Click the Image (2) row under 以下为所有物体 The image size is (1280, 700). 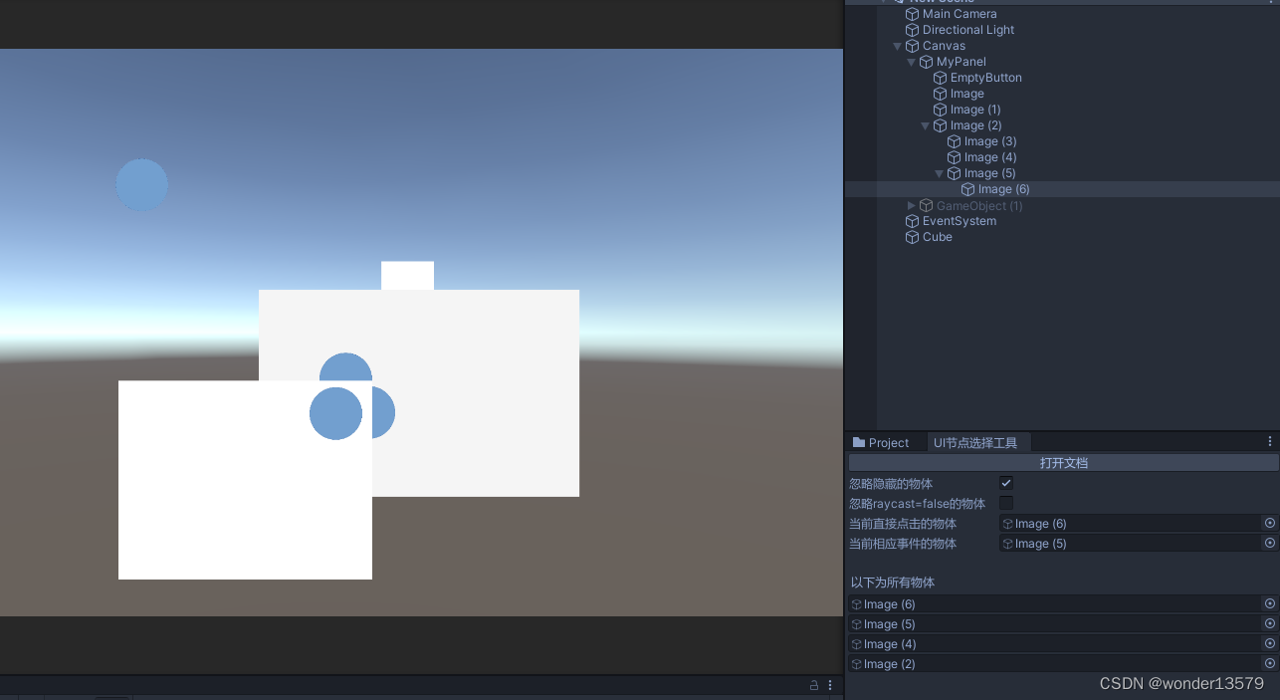[x=889, y=663]
